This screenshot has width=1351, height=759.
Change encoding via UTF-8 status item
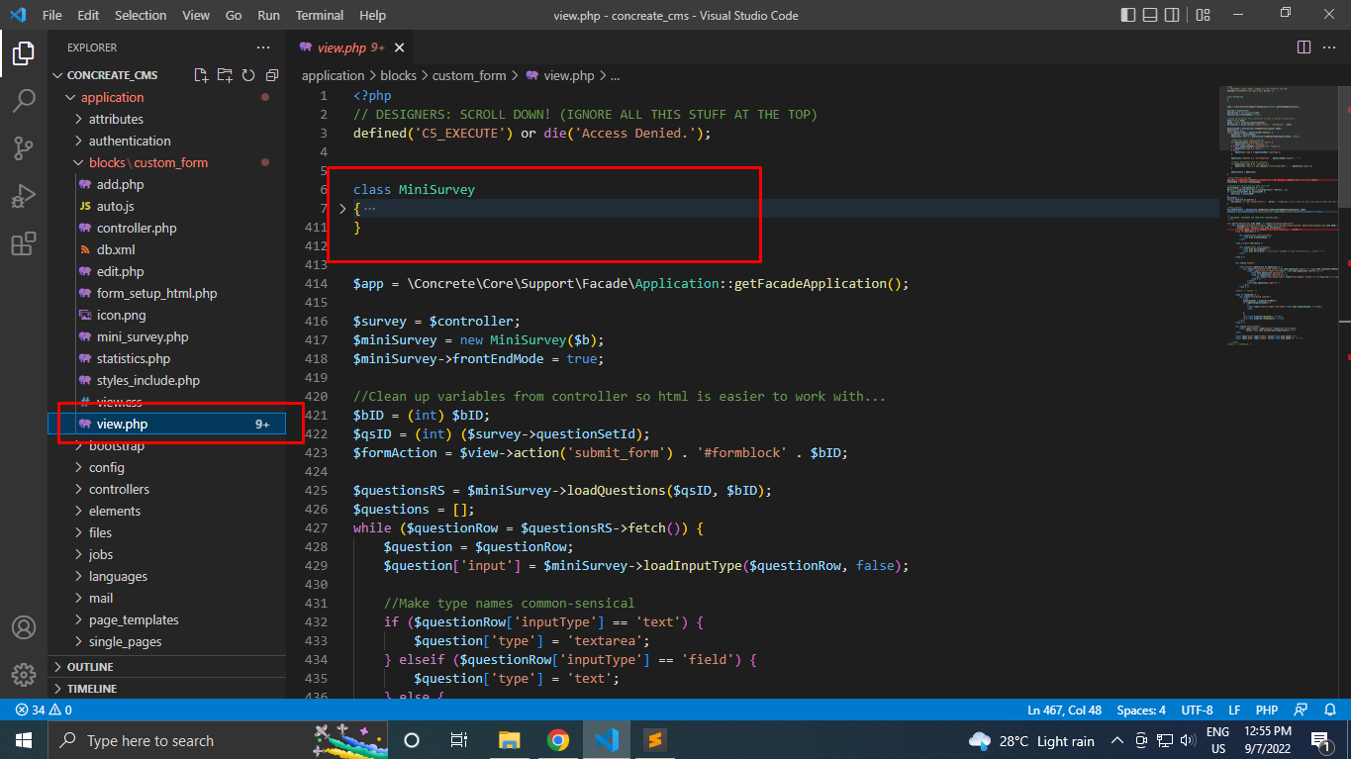click(1197, 710)
